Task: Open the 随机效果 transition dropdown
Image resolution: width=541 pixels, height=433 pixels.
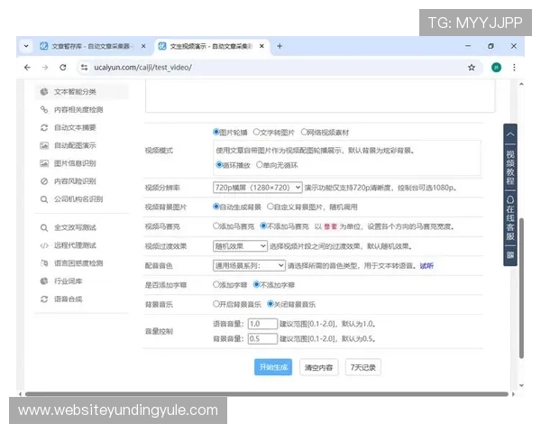Action: (x=240, y=246)
